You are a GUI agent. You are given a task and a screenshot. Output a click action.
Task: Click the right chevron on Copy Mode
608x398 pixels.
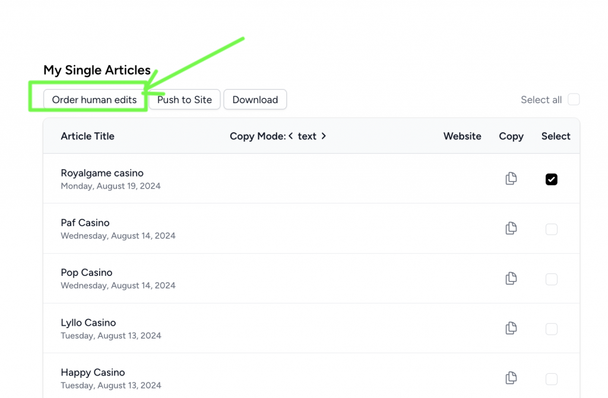click(x=324, y=136)
